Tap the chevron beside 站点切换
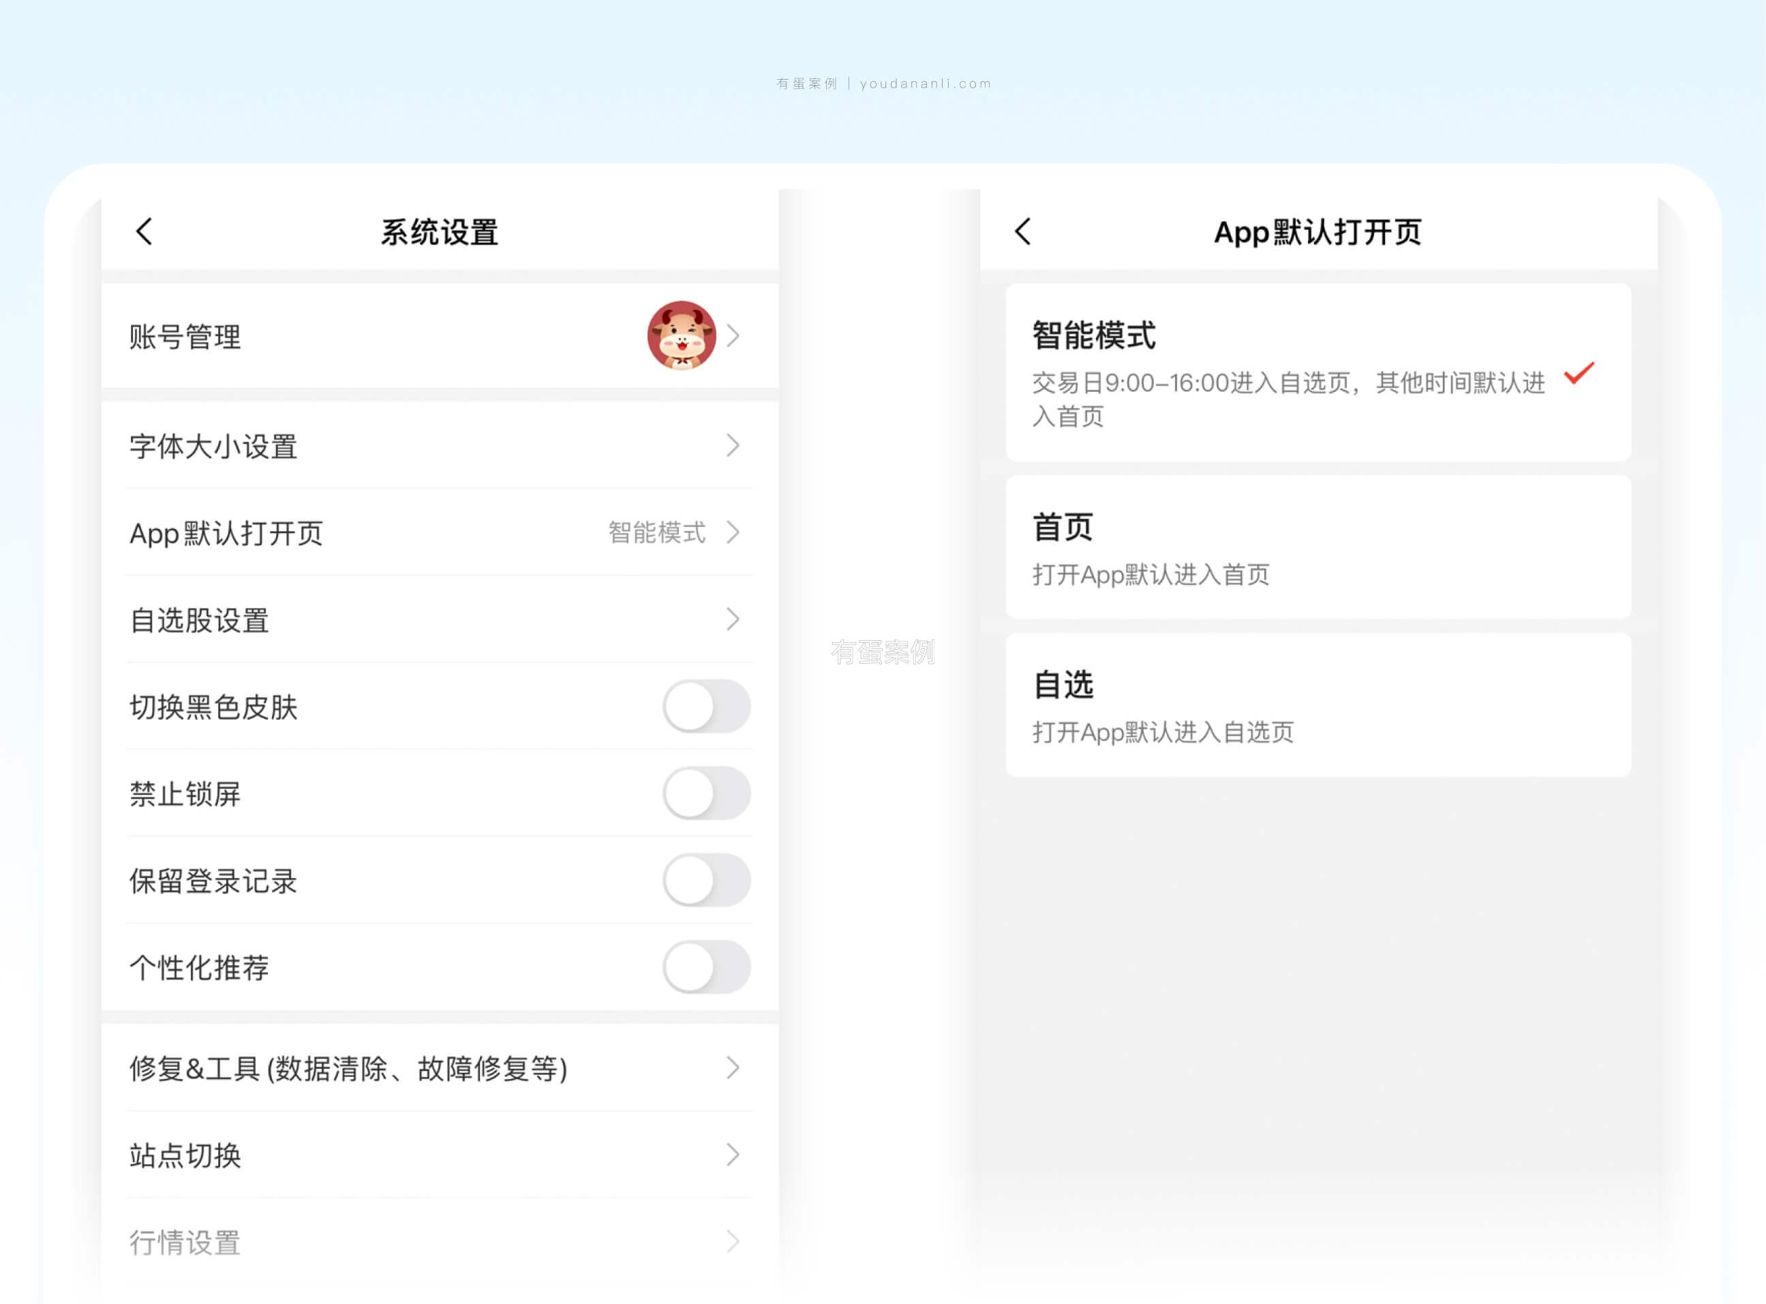Image resolution: width=1766 pixels, height=1304 pixels. click(x=733, y=1155)
